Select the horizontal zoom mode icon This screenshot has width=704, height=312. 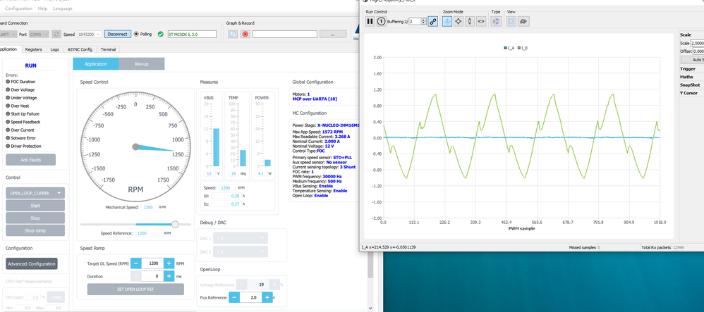point(481,21)
